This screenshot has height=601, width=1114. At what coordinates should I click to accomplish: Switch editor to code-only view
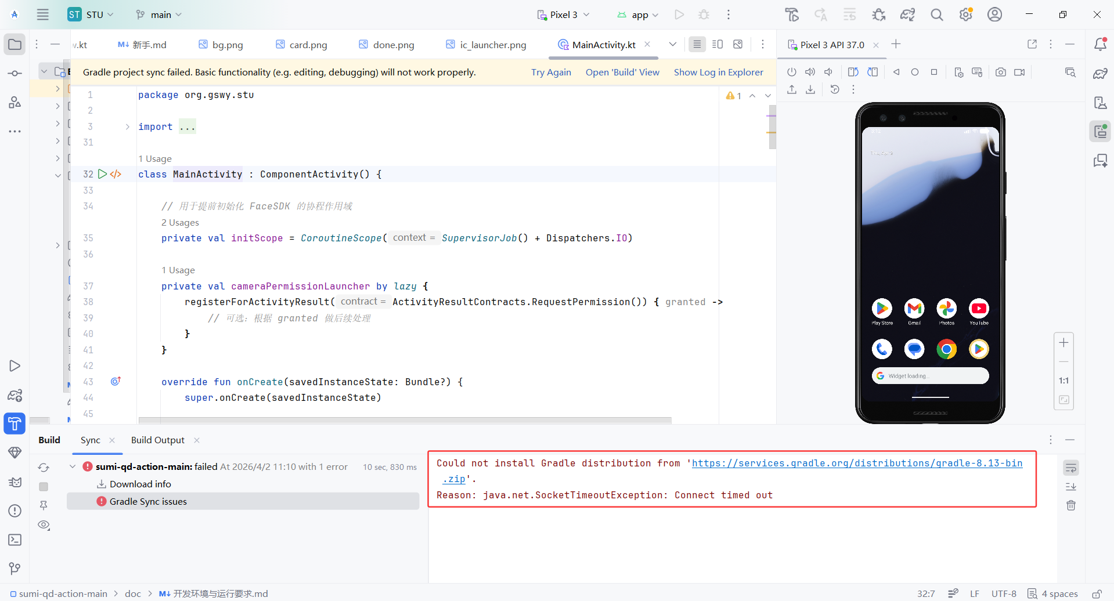click(x=697, y=44)
